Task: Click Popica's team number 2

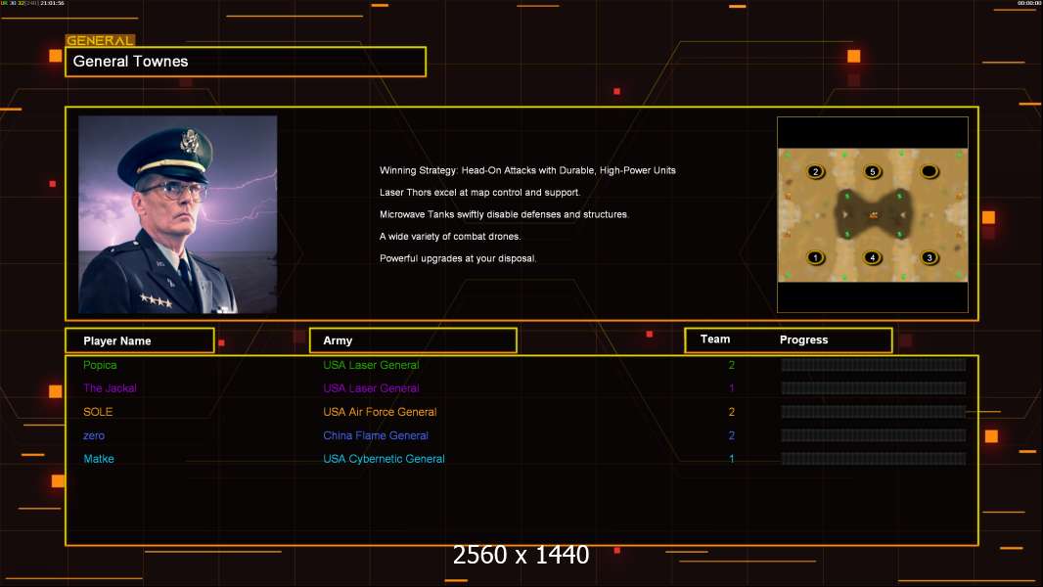Action: 732,365
